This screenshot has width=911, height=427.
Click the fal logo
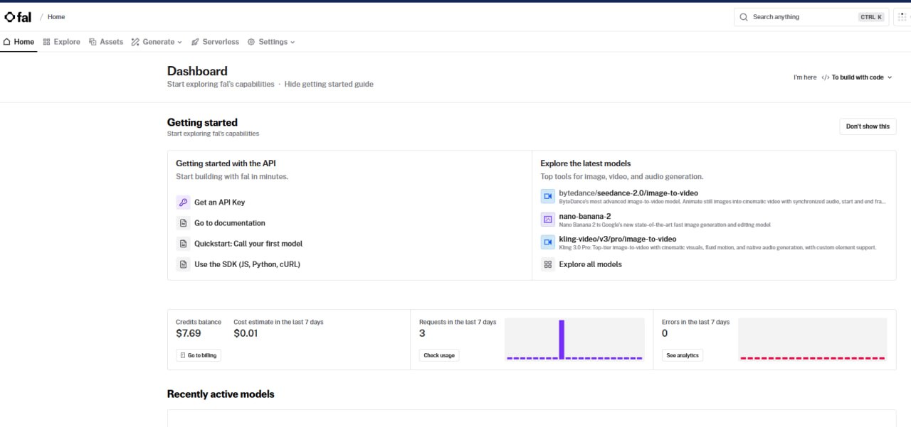18,17
